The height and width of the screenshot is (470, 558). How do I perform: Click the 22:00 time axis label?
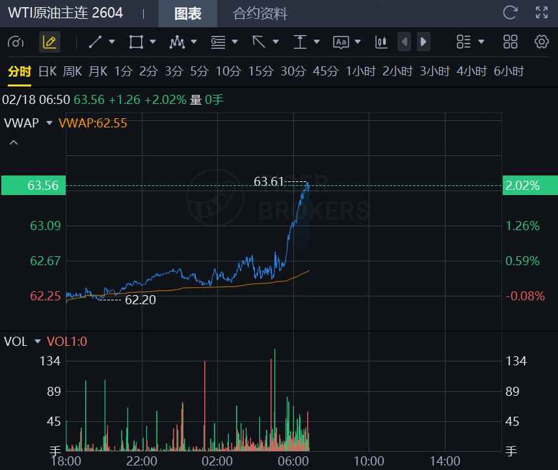point(142,461)
